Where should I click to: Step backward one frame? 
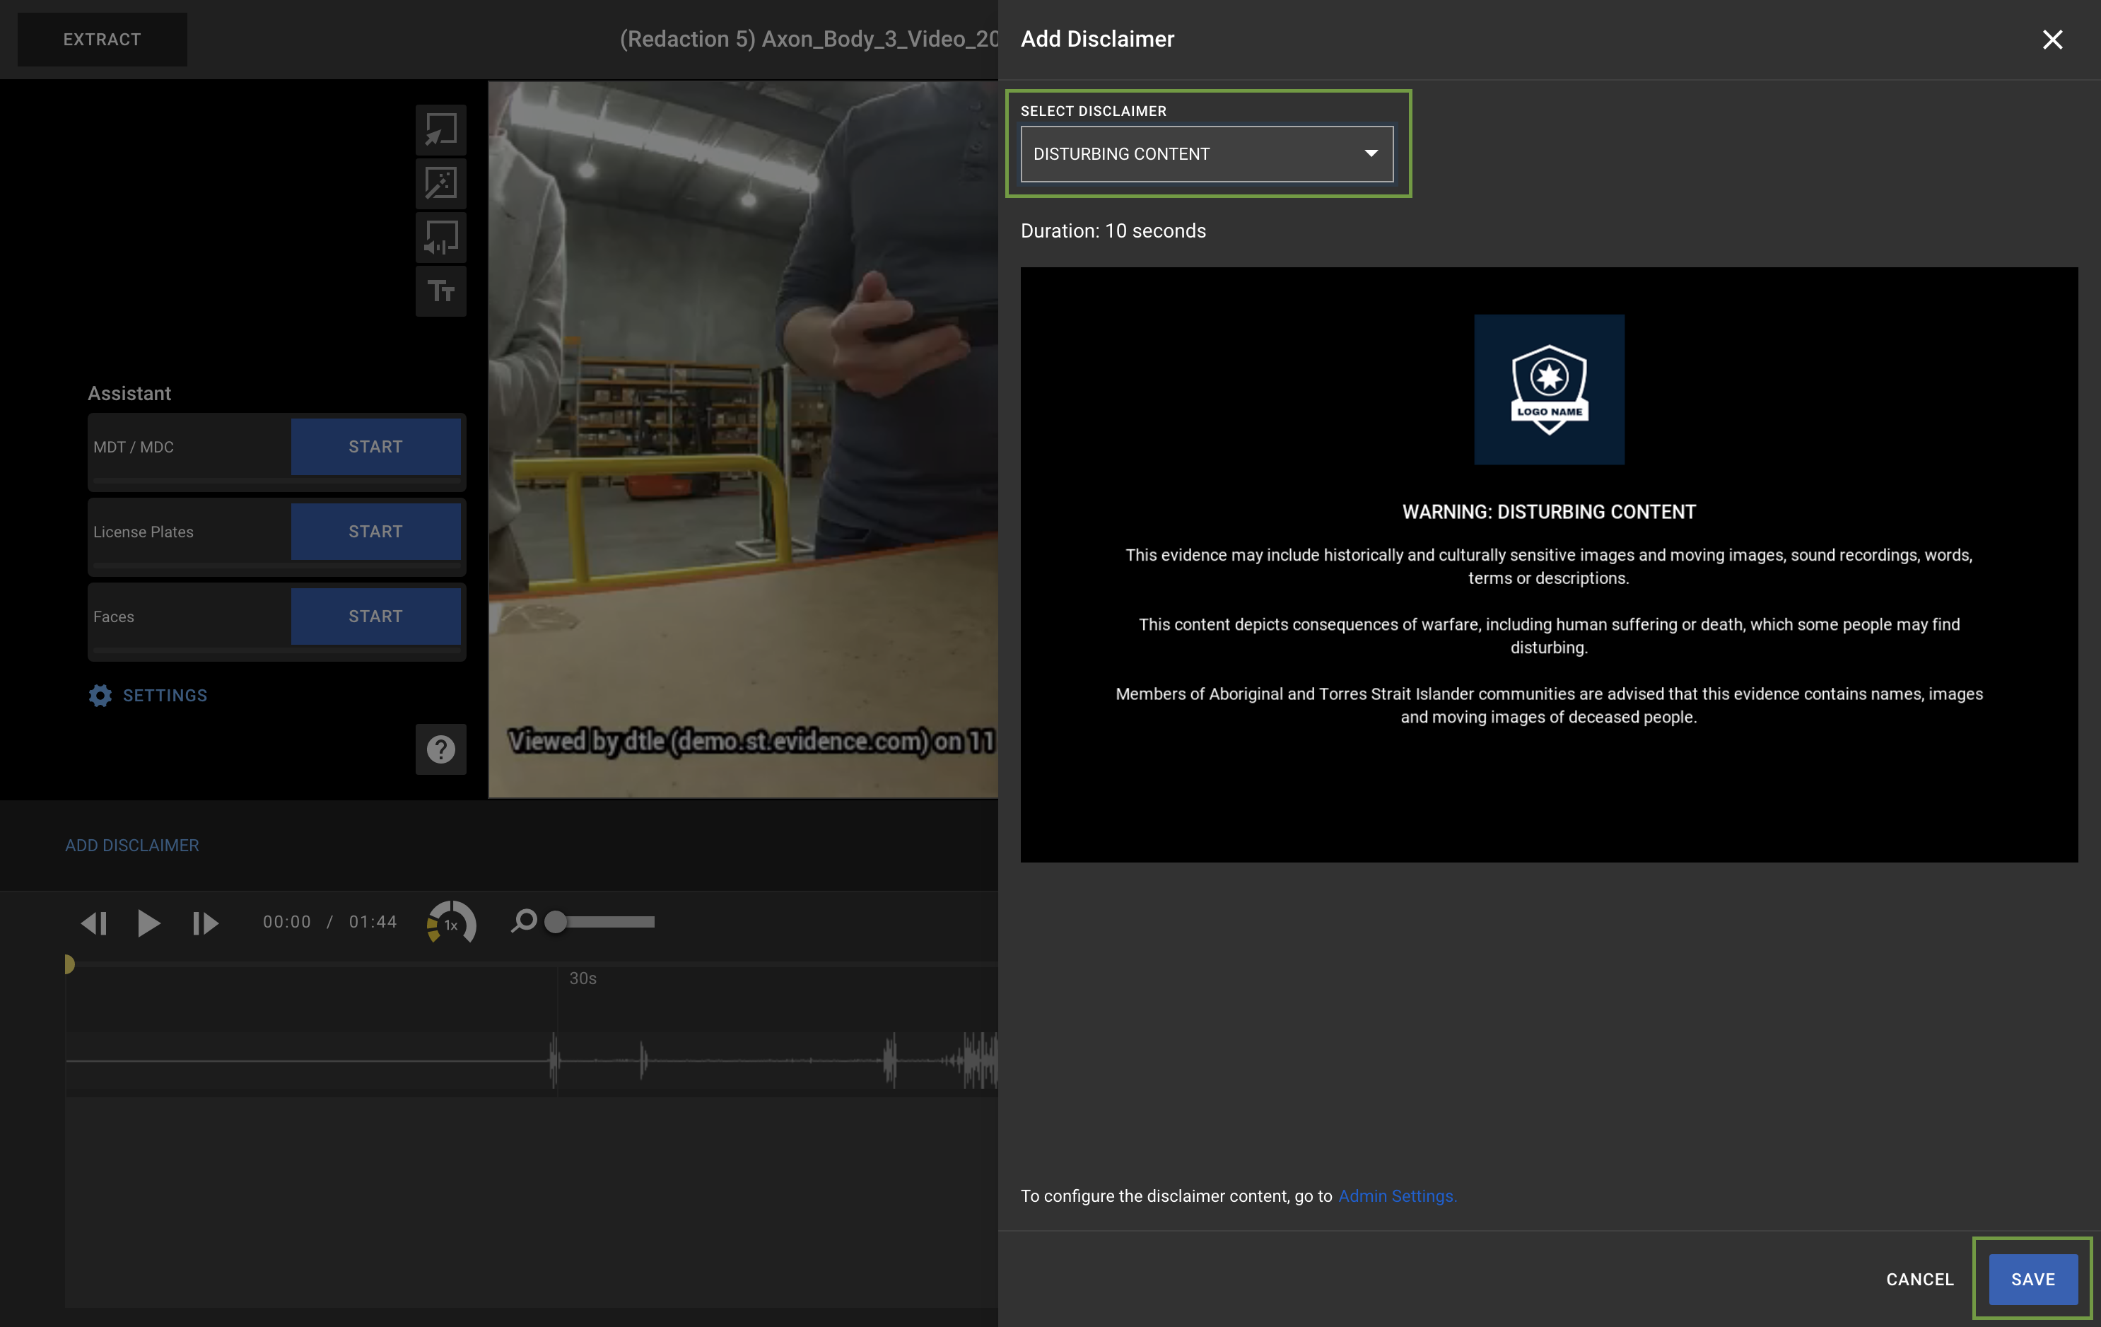[x=94, y=923]
